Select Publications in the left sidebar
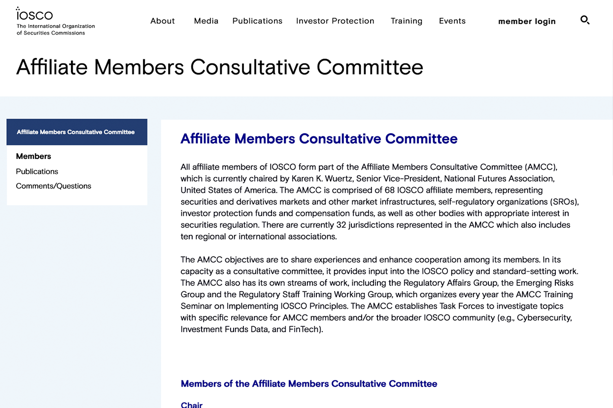Viewport: 613px width, 408px height. pos(37,171)
